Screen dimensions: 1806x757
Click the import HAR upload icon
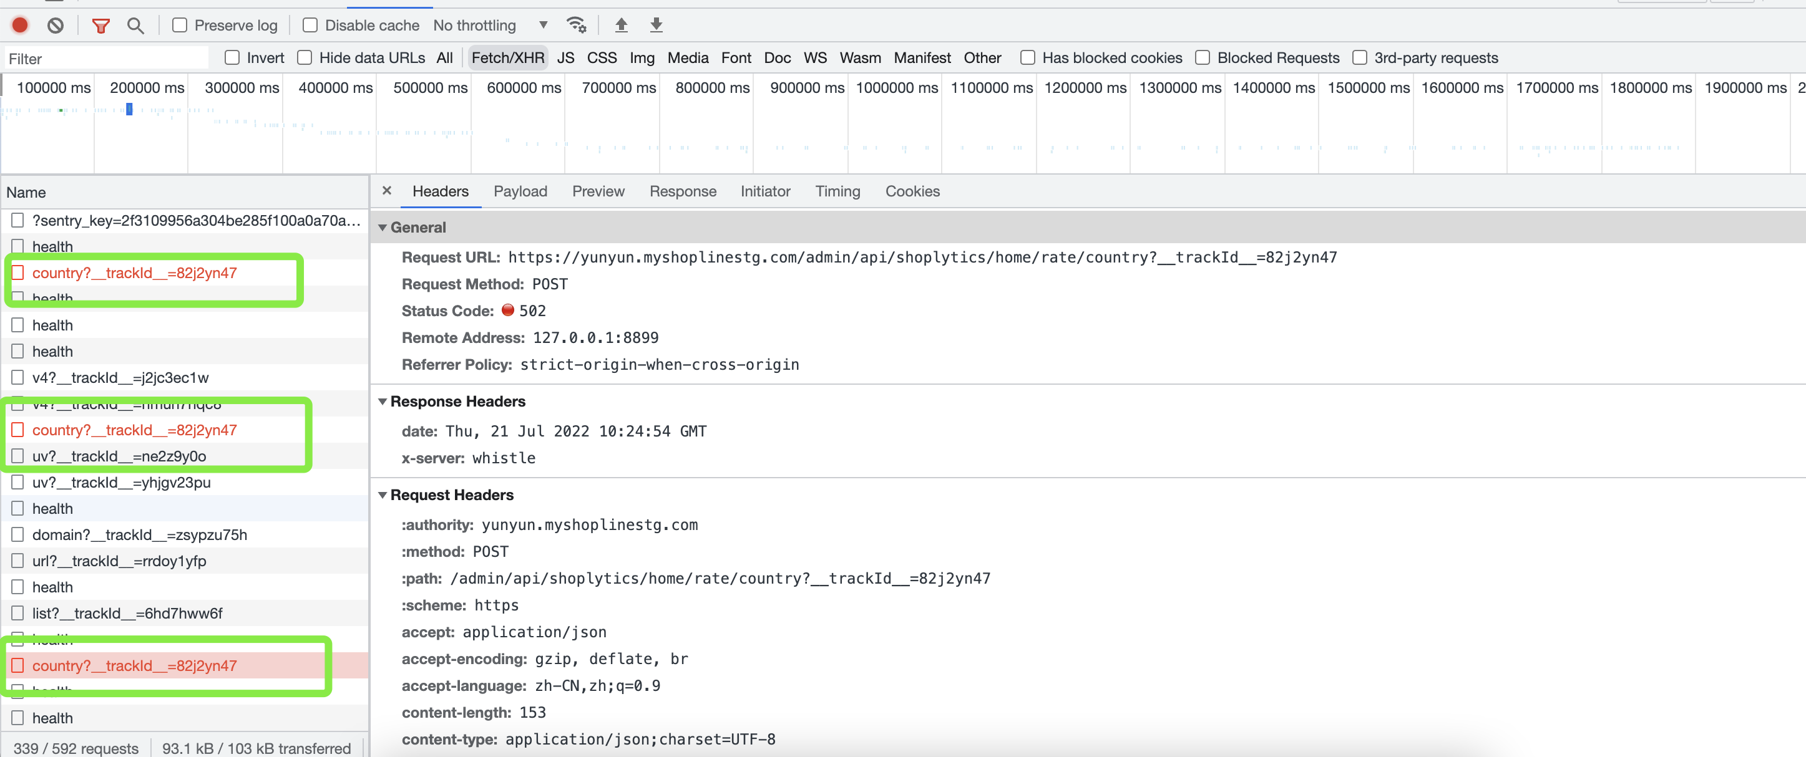[x=621, y=26]
